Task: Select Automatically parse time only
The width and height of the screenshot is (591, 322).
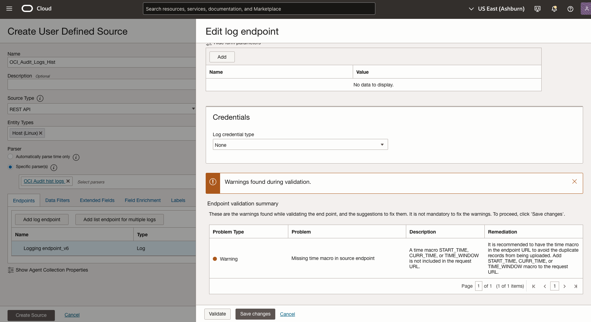Action: (10, 156)
